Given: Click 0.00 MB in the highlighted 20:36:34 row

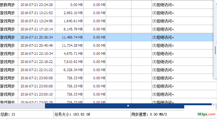Looking at the screenshot, I should tap(99, 37).
